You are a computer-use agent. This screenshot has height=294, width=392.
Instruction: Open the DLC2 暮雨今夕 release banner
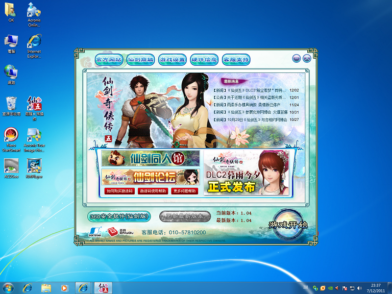coord(246,172)
